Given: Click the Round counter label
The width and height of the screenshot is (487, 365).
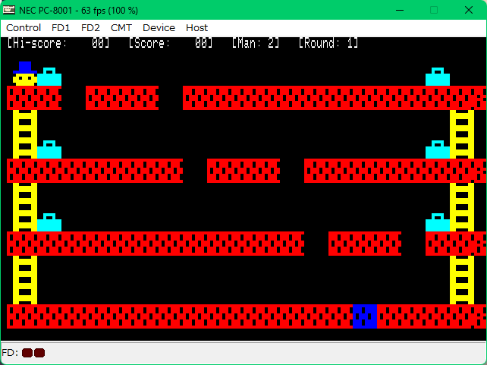Looking at the screenshot, I should [x=328, y=43].
